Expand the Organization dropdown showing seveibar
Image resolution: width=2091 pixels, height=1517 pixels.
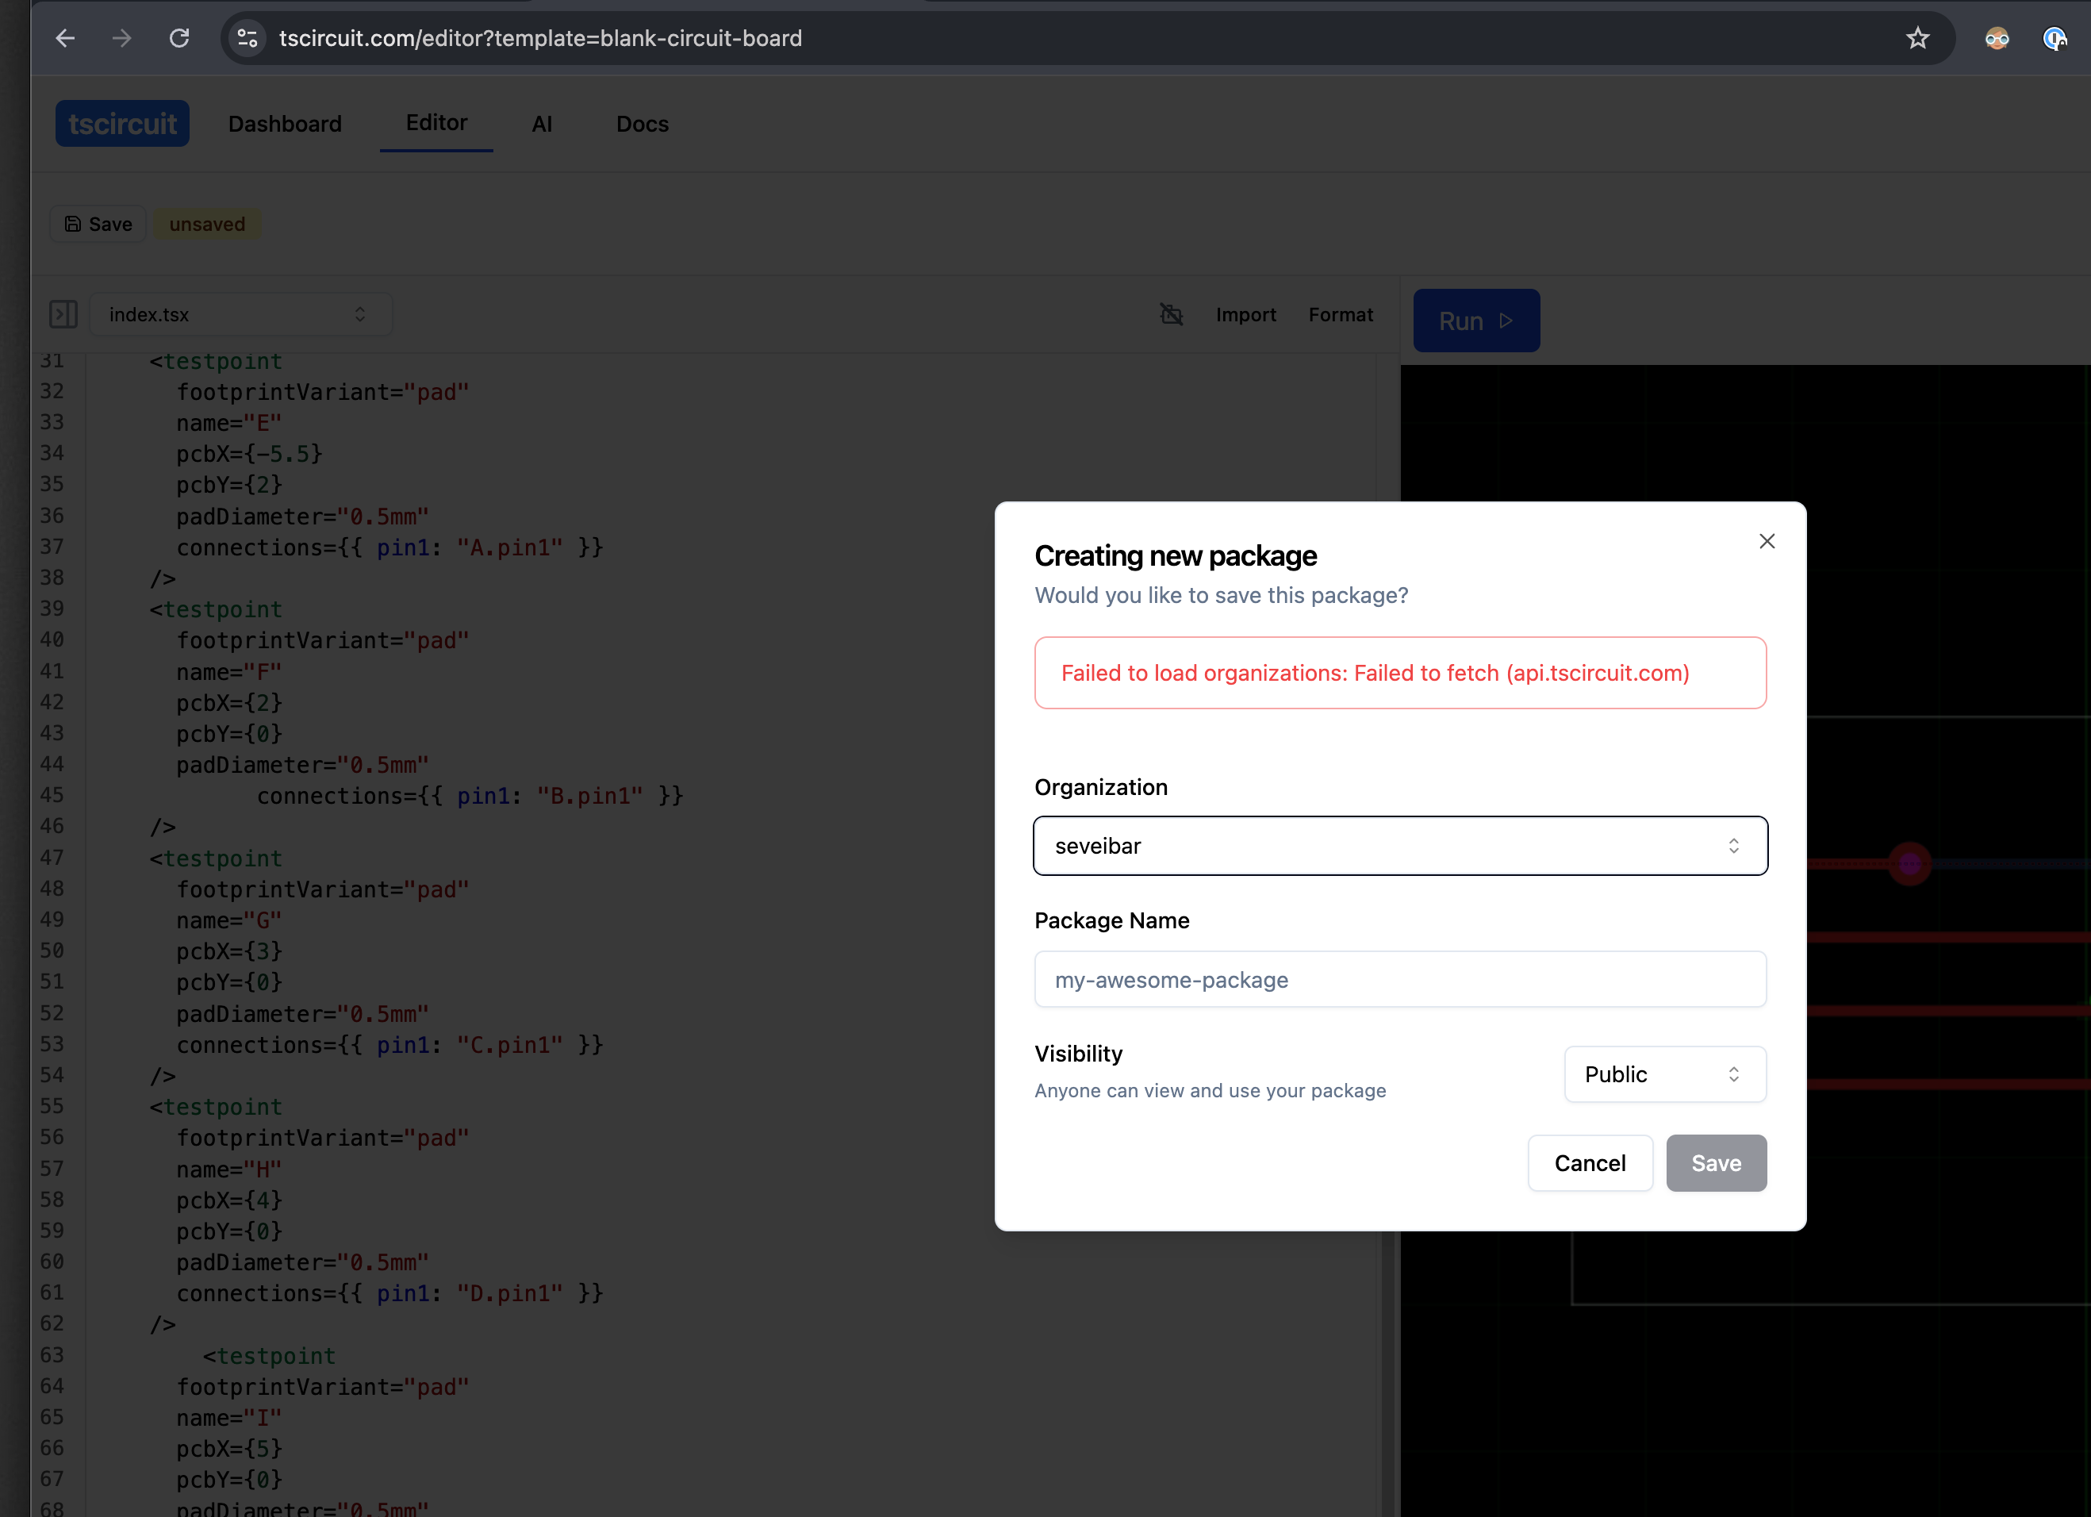pos(1399,846)
